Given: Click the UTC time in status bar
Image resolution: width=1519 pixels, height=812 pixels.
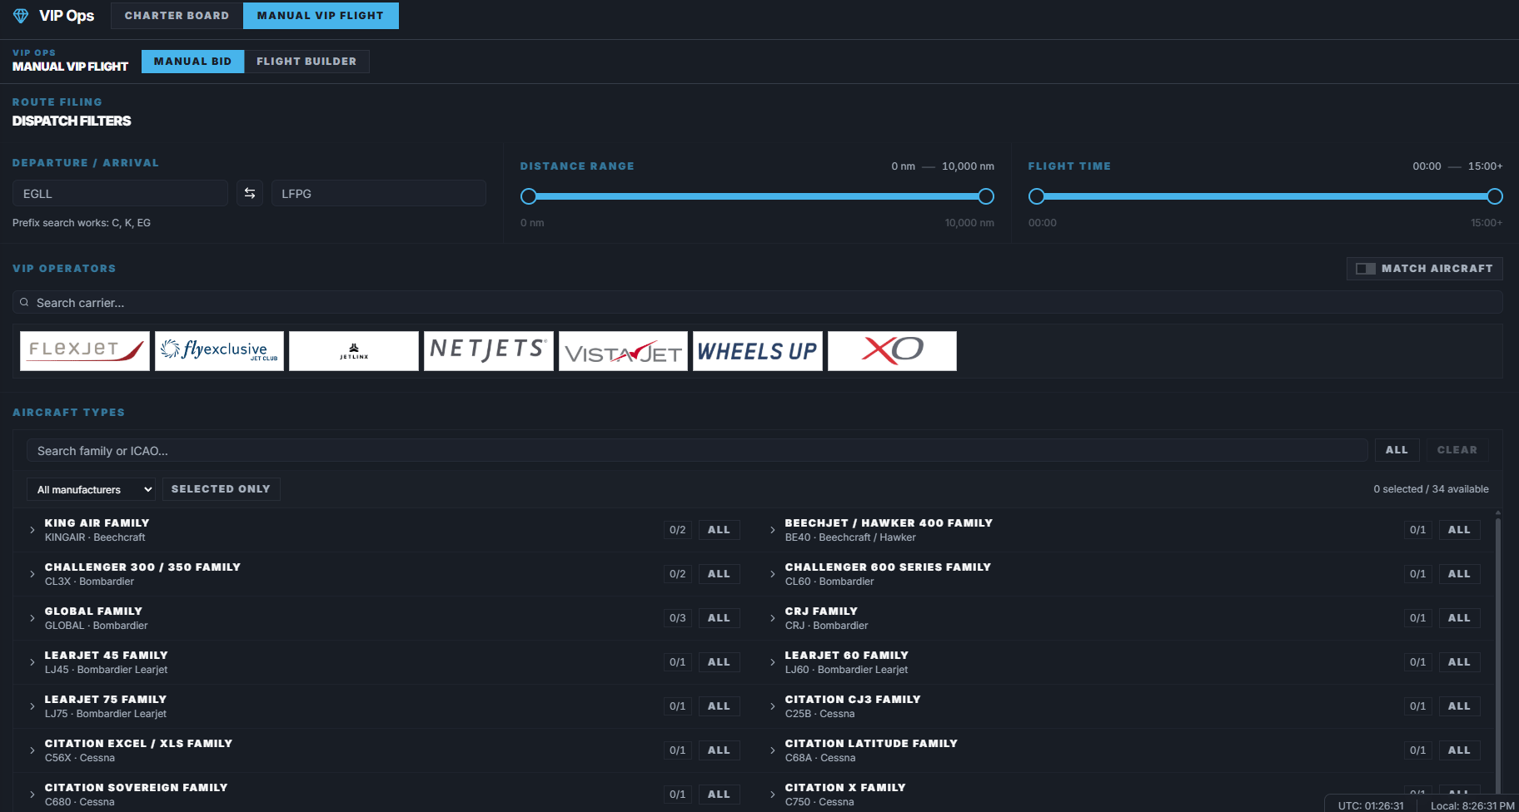Looking at the screenshot, I should pyautogui.click(x=1371, y=805).
